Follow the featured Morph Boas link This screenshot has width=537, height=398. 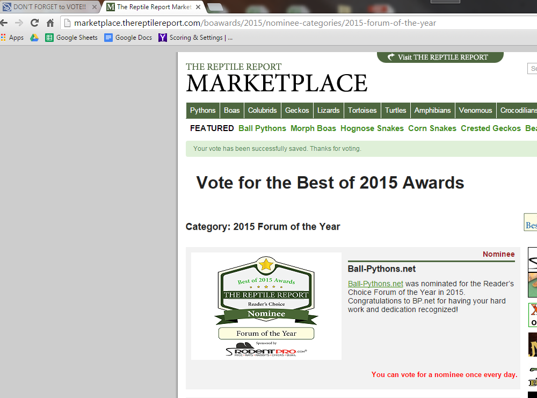coord(314,128)
